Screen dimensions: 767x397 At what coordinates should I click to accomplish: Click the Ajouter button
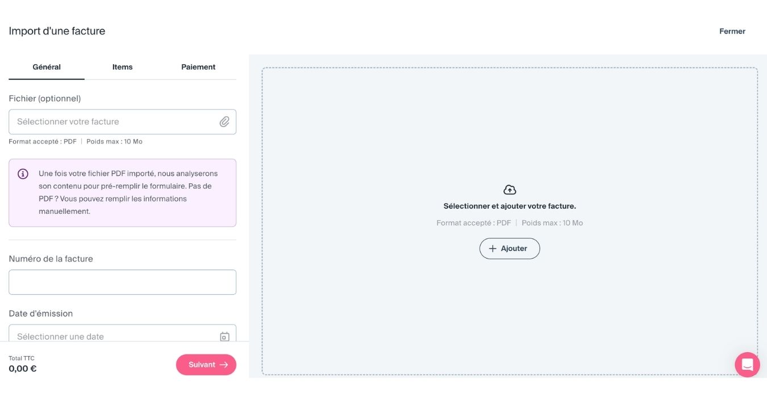coord(510,248)
